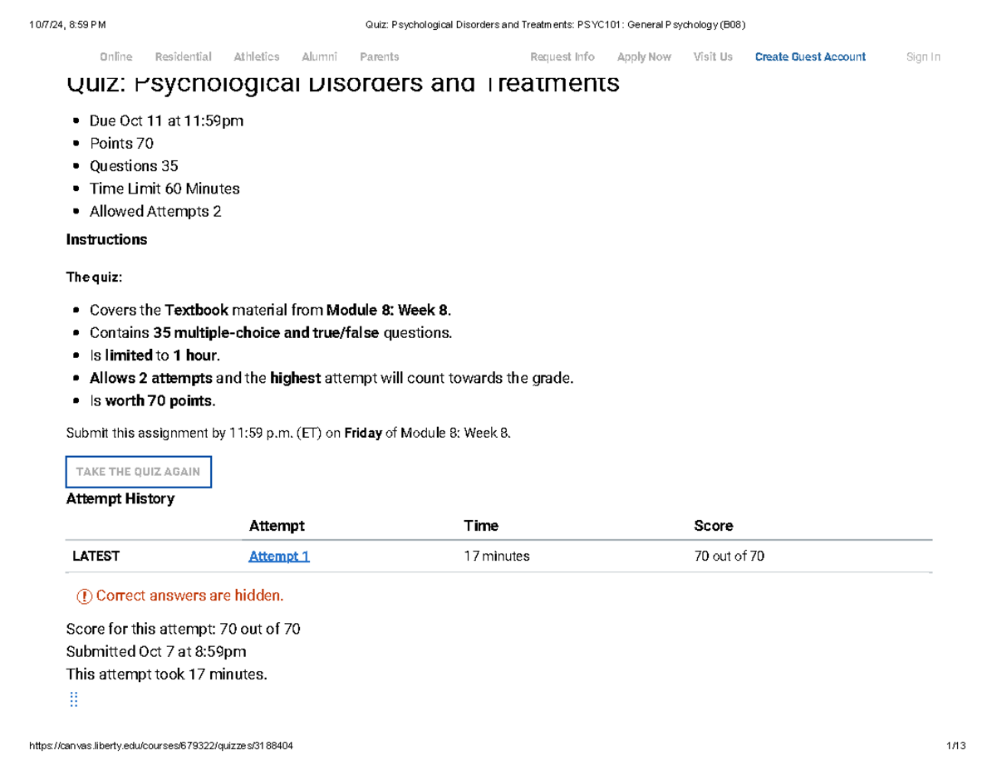Click the canvas.liberty.edu URL in the footer

160,747
